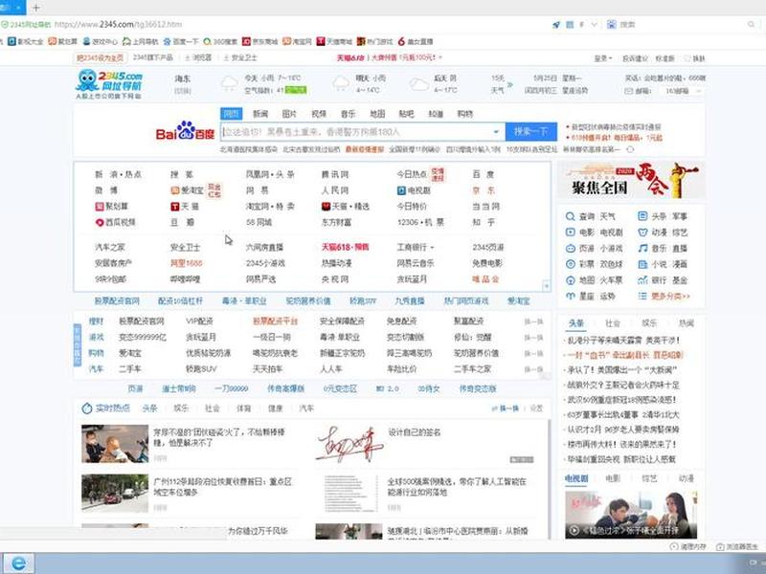Click the 爱淘宝 orange icon in grid

point(175,190)
